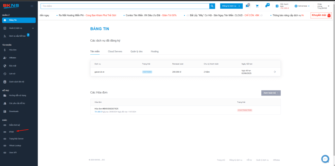This screenshot has height=166, width=335.
Task: Open the live chat support bubble
Action: [325, 159]
